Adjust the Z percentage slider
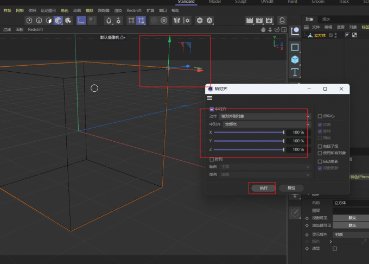Image resolution: width=369 pixels, height=264 pixels. [249, 149]
